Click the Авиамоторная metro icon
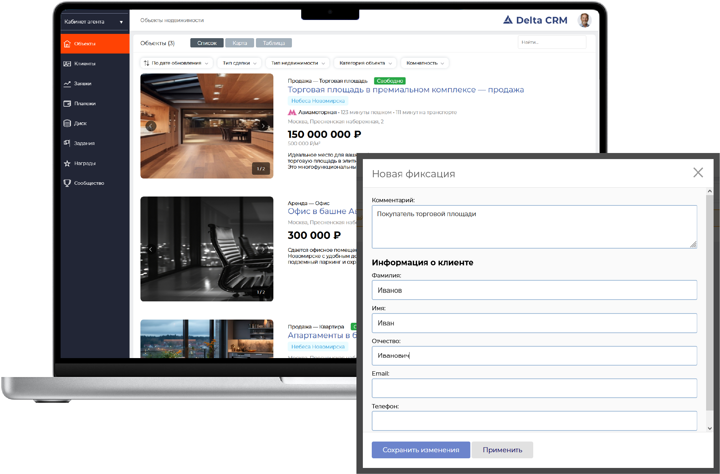 pyautogui.click(x=292, y=113)
